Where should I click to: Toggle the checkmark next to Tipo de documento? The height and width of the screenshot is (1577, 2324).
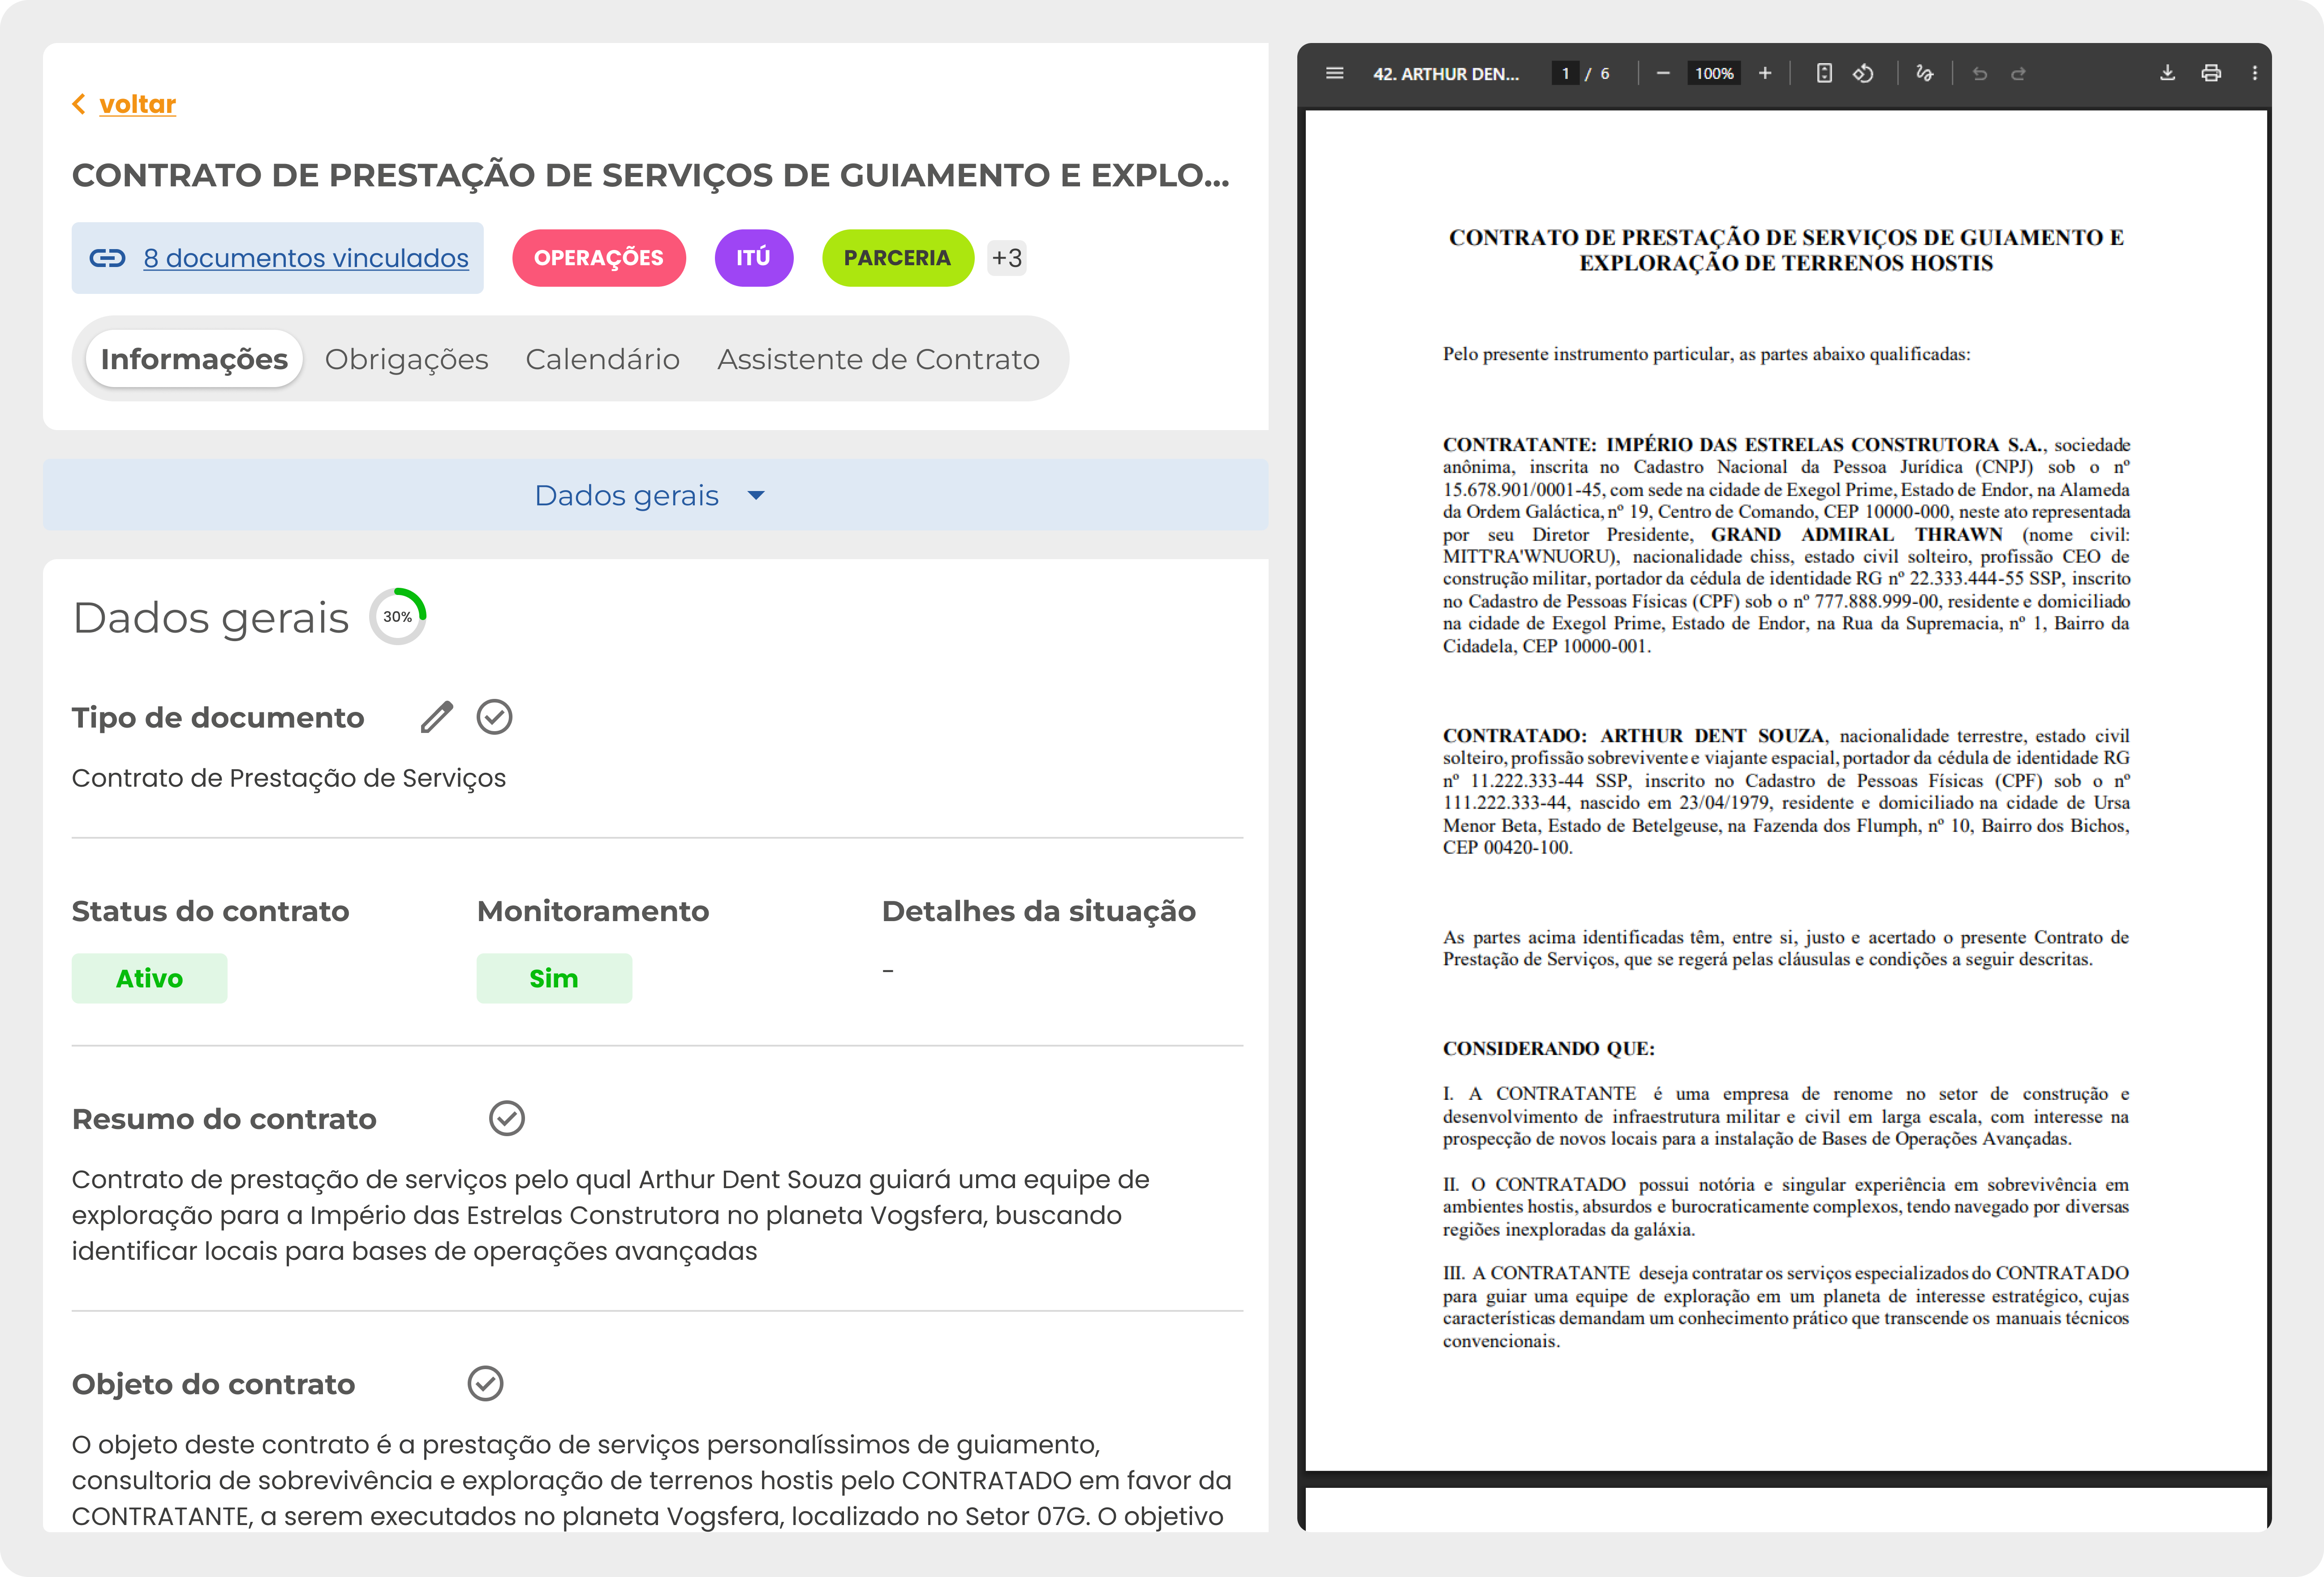click(x=495, y=716)
